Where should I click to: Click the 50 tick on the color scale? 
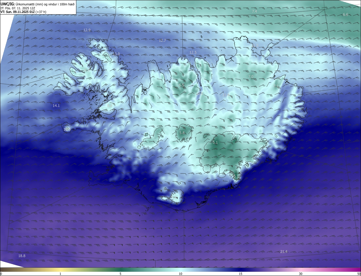point(359,274)
